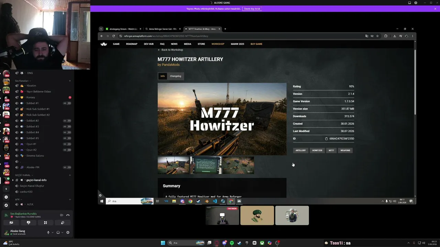Copy the mod ID with the clipboard icon

click(327, 139)
